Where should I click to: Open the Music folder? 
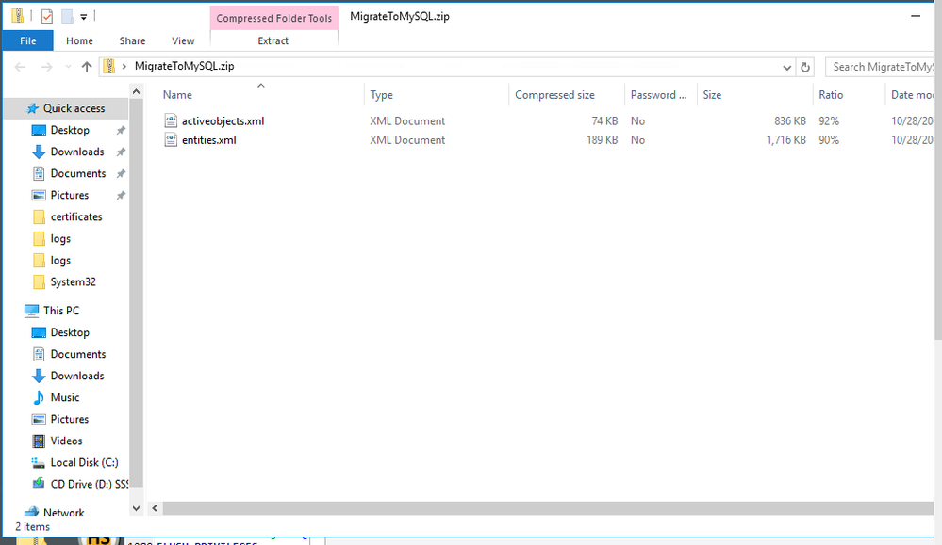pos(64,397)
